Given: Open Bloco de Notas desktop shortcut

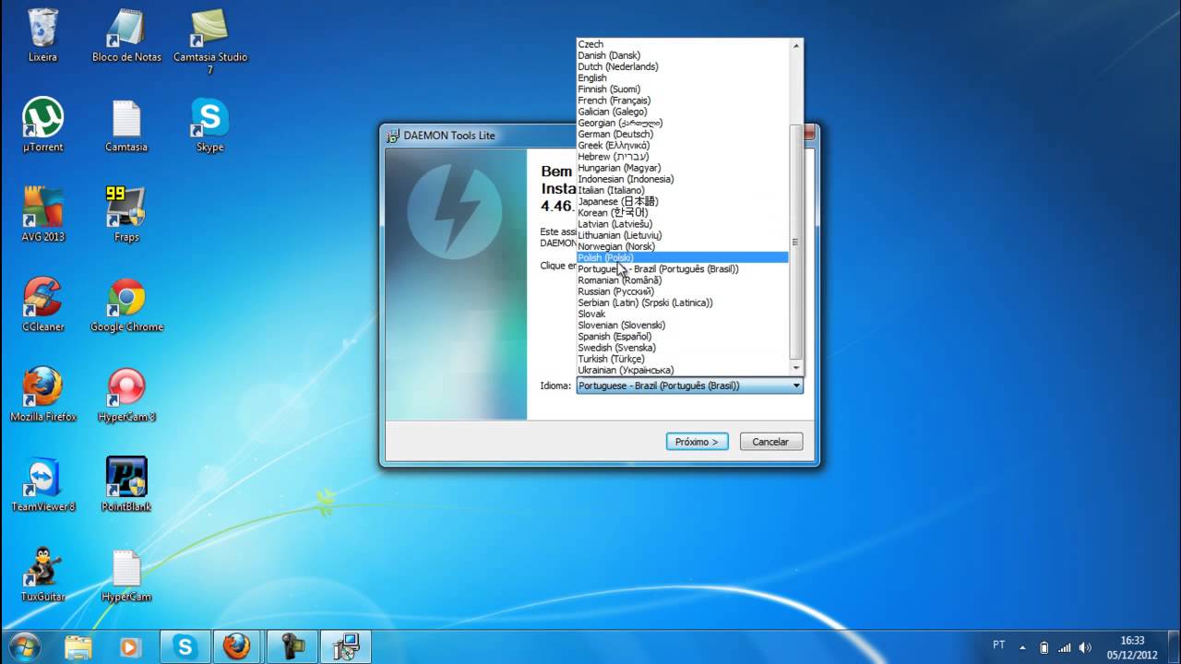Looking at the screenshot, I should 126,35.
